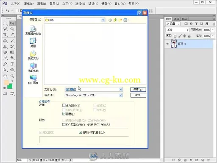Open the Desktop place in Save dialog
217x163 pixels.
click(x=33, y=42)
